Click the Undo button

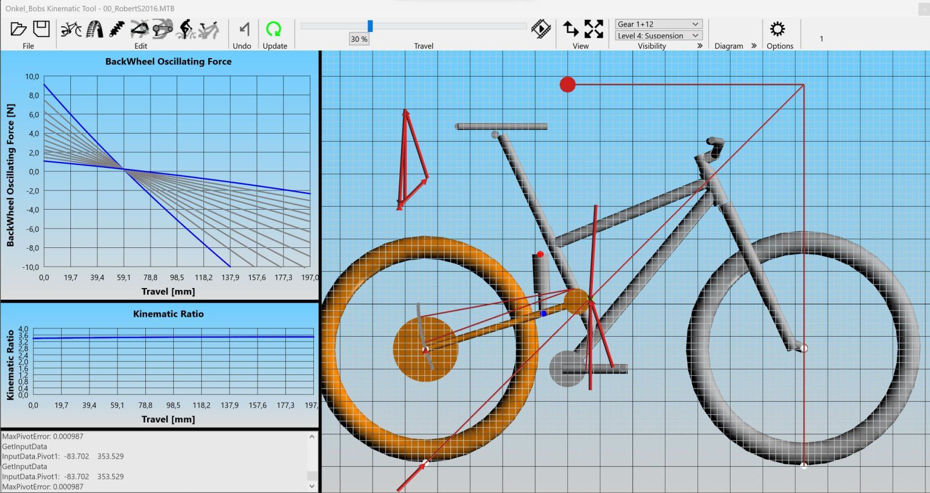pyautogui.click(x=244, y=29)
